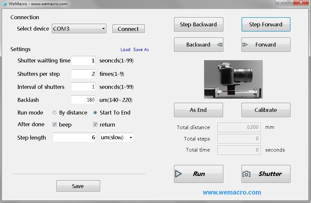Move rail with the Backward button

pyautogui.click(x=199, y=45)
